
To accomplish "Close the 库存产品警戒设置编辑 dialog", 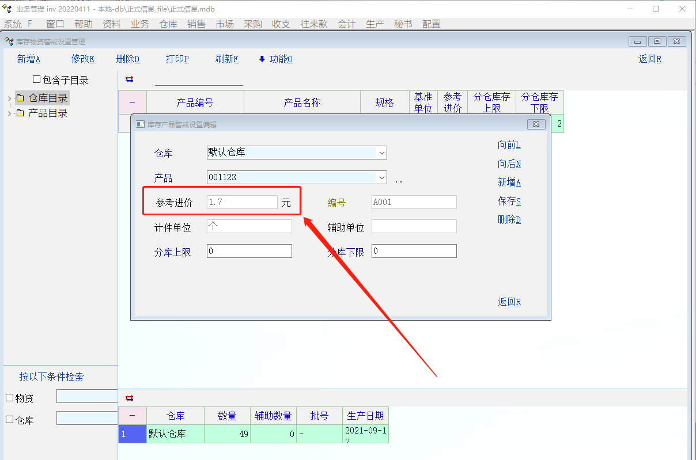I will pos(535,124).
